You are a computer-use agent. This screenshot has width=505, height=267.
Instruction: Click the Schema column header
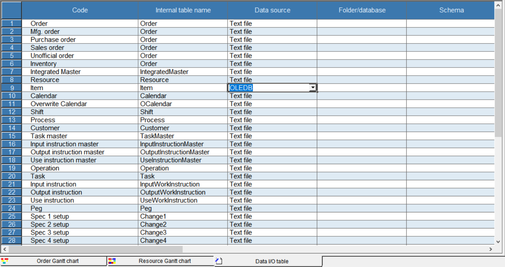tap(451, 10)
